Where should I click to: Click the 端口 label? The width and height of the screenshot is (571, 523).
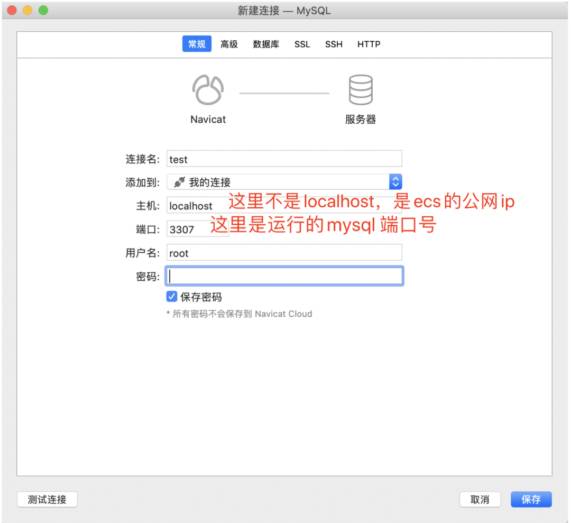(x=148, y=229)
